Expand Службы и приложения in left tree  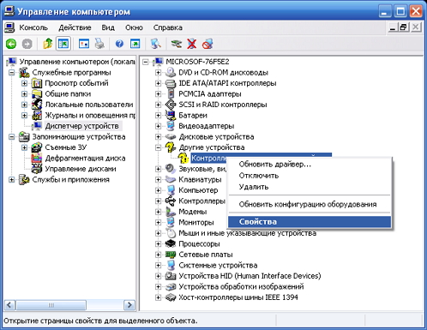(12, 180)
